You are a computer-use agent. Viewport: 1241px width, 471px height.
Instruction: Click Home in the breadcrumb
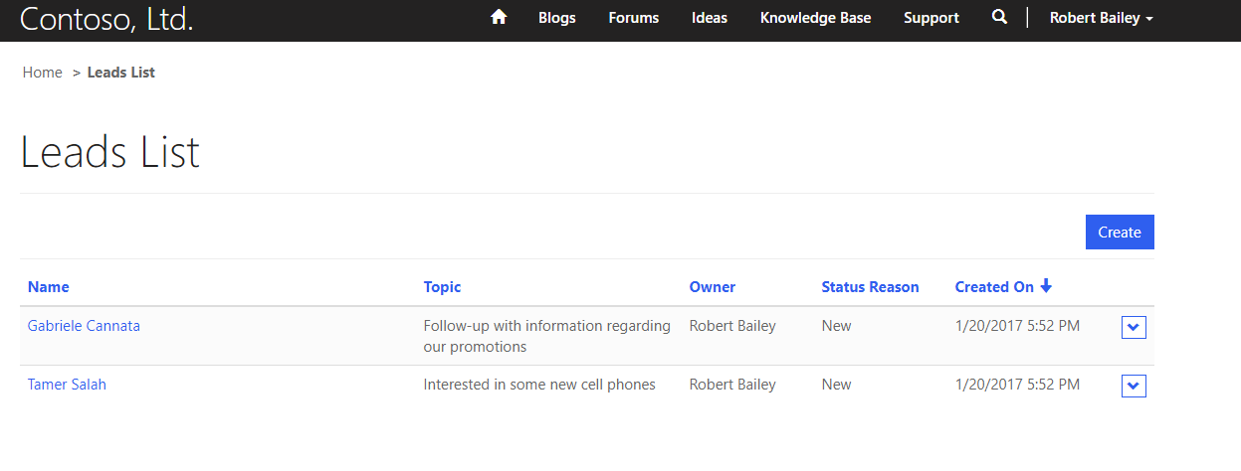coord(43,73)
